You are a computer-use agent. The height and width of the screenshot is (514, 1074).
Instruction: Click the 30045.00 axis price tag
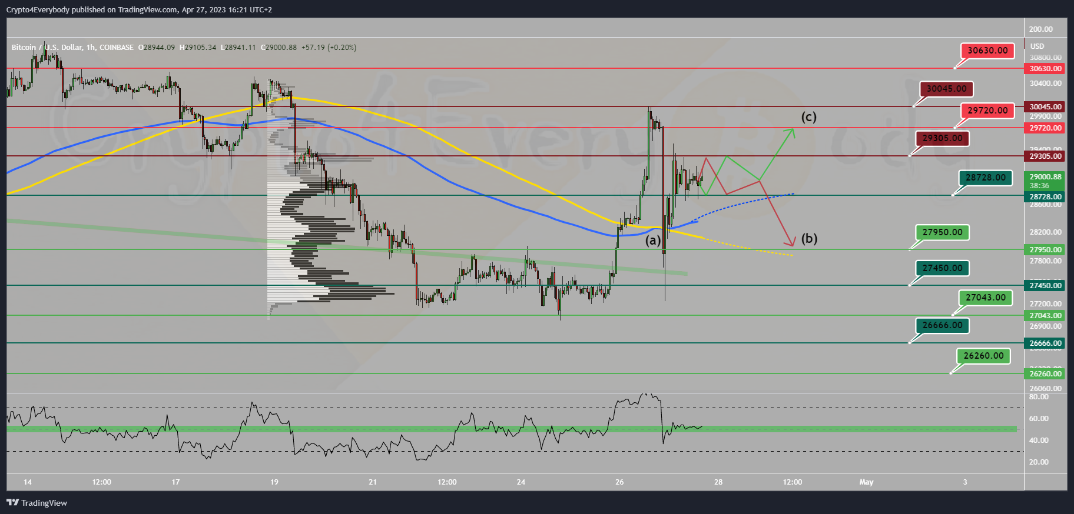[1045, 107]
